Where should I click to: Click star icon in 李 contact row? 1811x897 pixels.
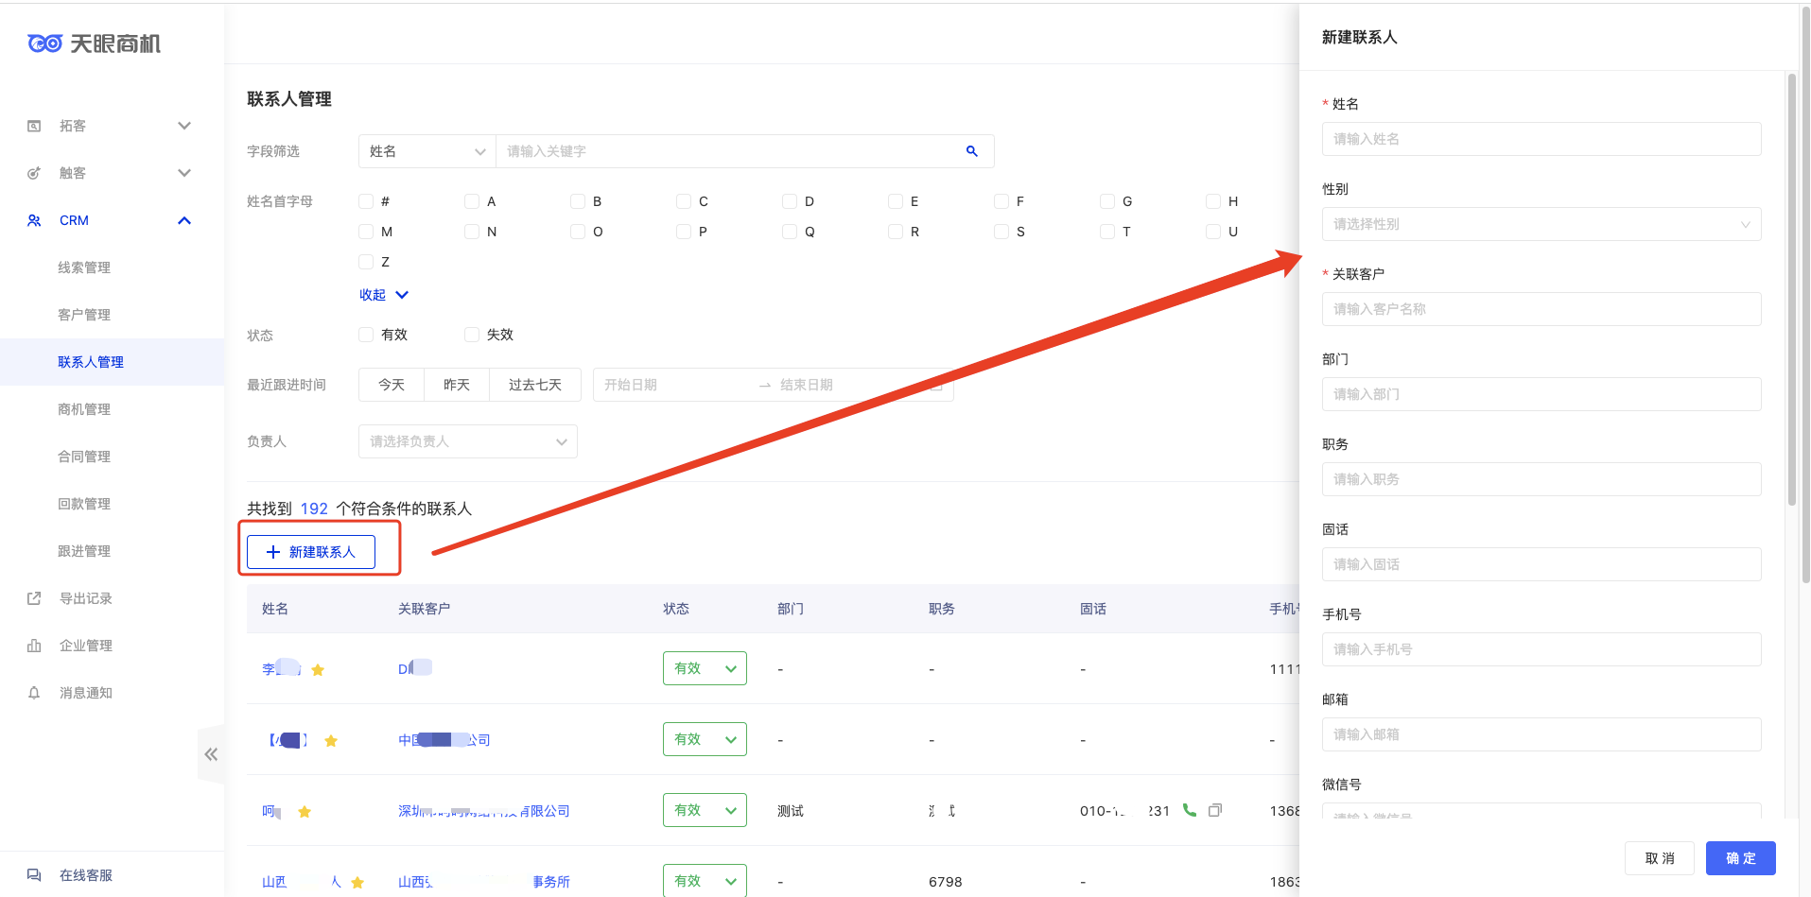[318, 670]
